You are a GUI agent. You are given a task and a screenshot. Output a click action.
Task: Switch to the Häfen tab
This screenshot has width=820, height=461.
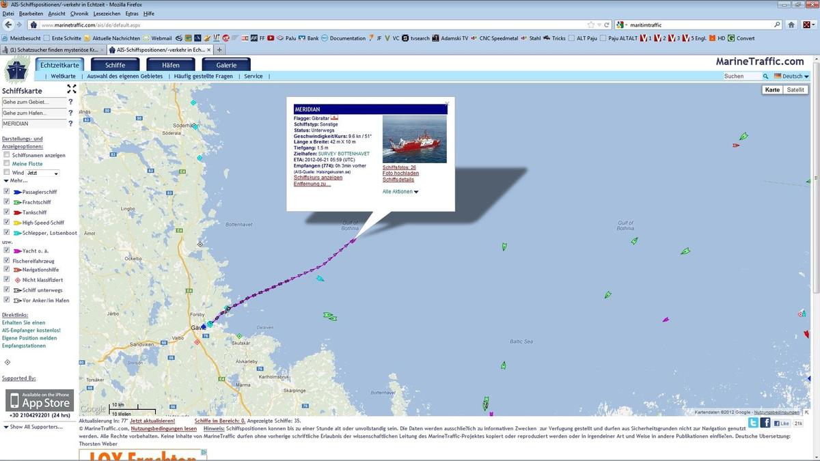point(170,65)
